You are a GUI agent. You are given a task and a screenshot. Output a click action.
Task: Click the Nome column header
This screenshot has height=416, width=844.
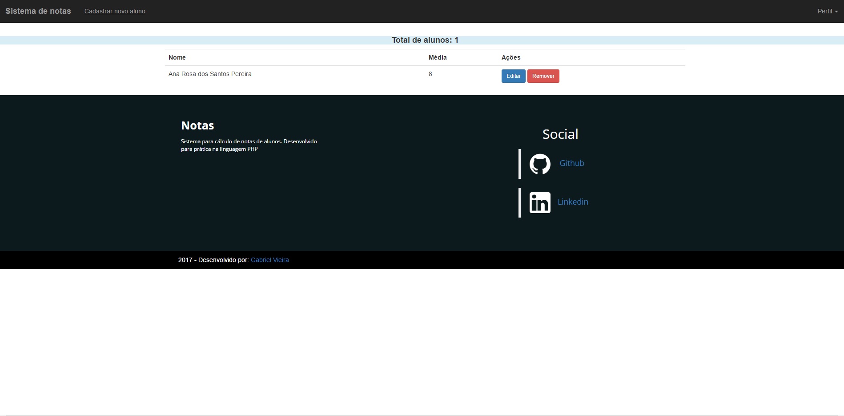pyautogui.click(x=177, y=57)
